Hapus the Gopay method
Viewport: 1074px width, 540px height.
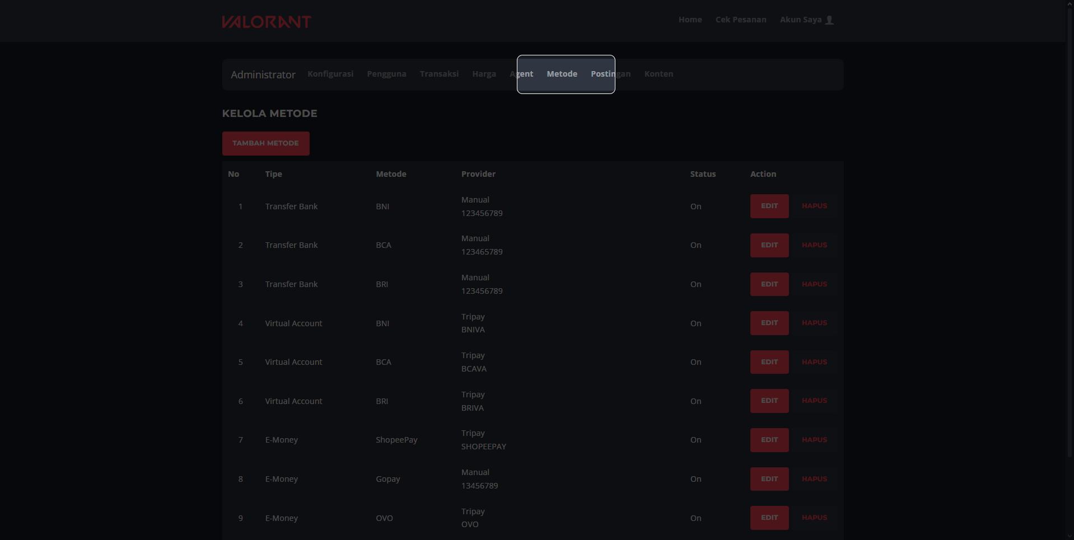814,479
